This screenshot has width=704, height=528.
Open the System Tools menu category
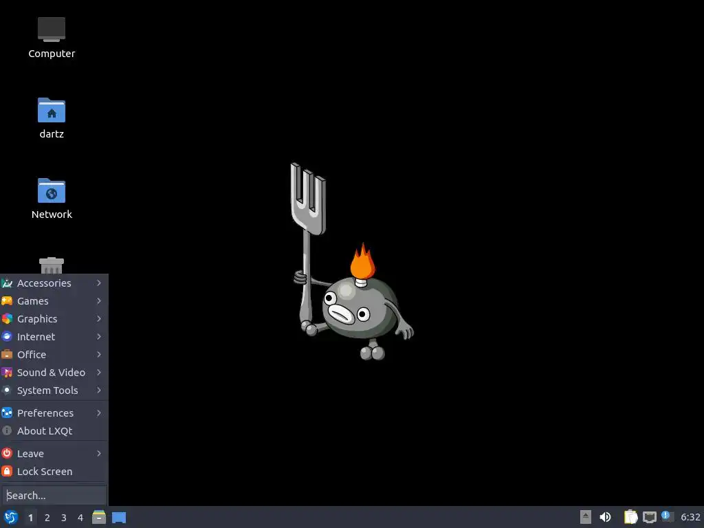coord(54,390)
